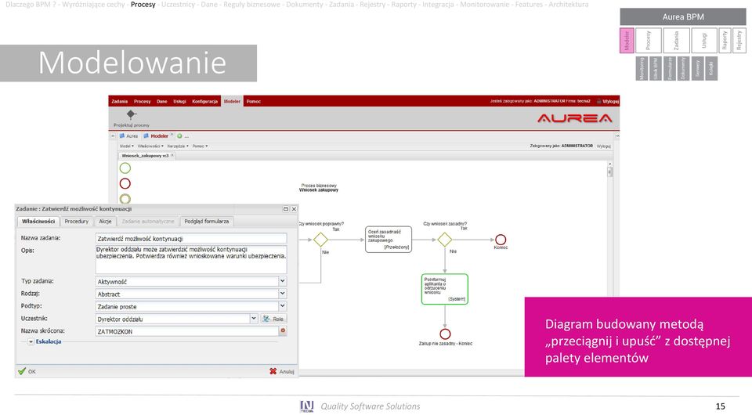Select the 'Oceń zasadność wniosku zakupowego' task box
Screen dimensions: 752x415
(x=389, y=239)
